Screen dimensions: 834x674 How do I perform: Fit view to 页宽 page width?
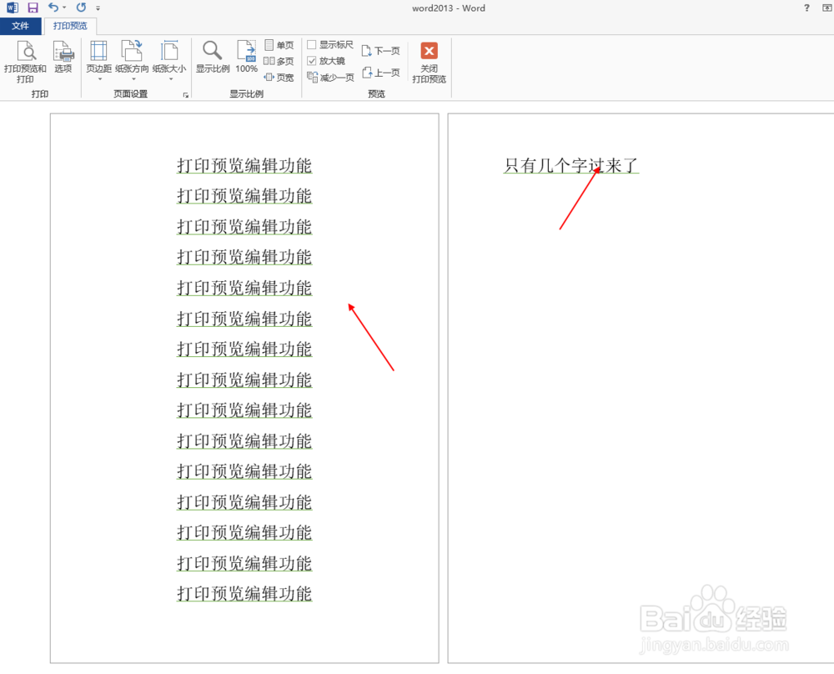pyautogui.click(x=279, y=77)
